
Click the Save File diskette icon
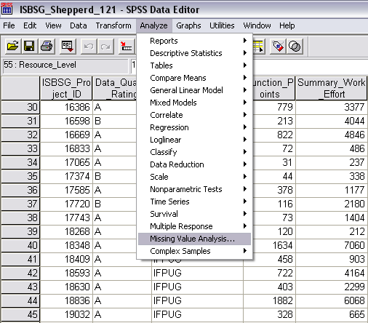(x=29, y=46)
